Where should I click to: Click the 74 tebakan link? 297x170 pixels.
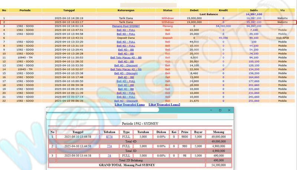[109, 156]
